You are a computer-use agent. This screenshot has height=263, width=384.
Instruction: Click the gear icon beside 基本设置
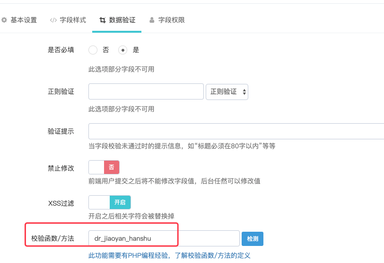[x=4, y=20]
